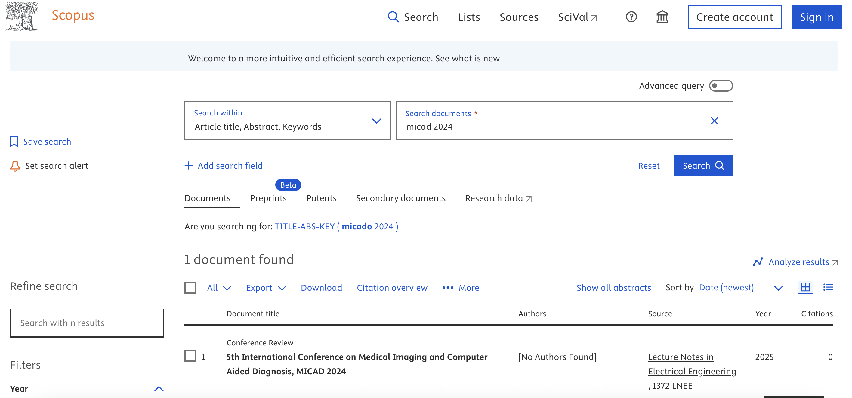Click the blue Search button
This screenshot has width=852, height=398.
(x=703, y=165)
